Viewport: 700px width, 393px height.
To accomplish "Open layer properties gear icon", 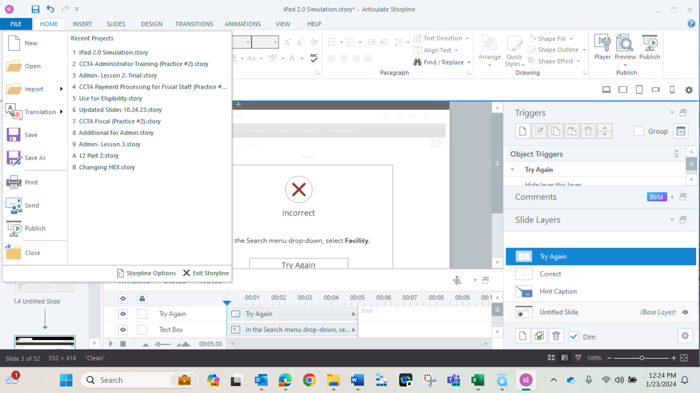I will [685, 336].
